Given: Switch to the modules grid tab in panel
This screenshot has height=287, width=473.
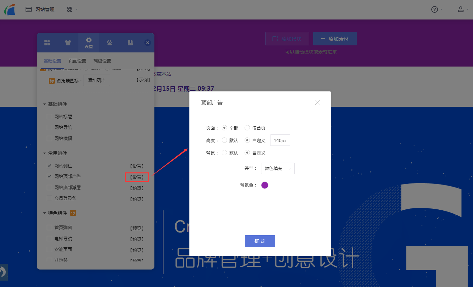Looking at the screenshot, I should (47, 43).
